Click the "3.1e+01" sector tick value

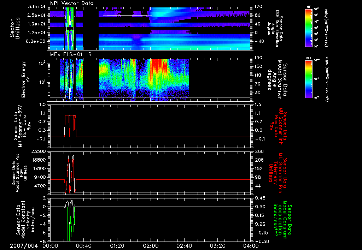pos(37,7)
